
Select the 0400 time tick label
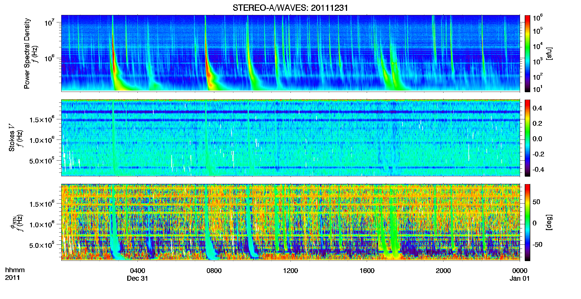[137, 271]
